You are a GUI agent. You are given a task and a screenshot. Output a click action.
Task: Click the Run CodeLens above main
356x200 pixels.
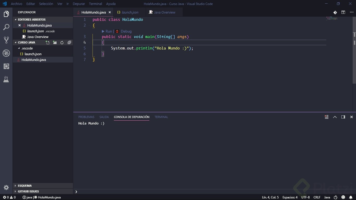coord(107,31)
